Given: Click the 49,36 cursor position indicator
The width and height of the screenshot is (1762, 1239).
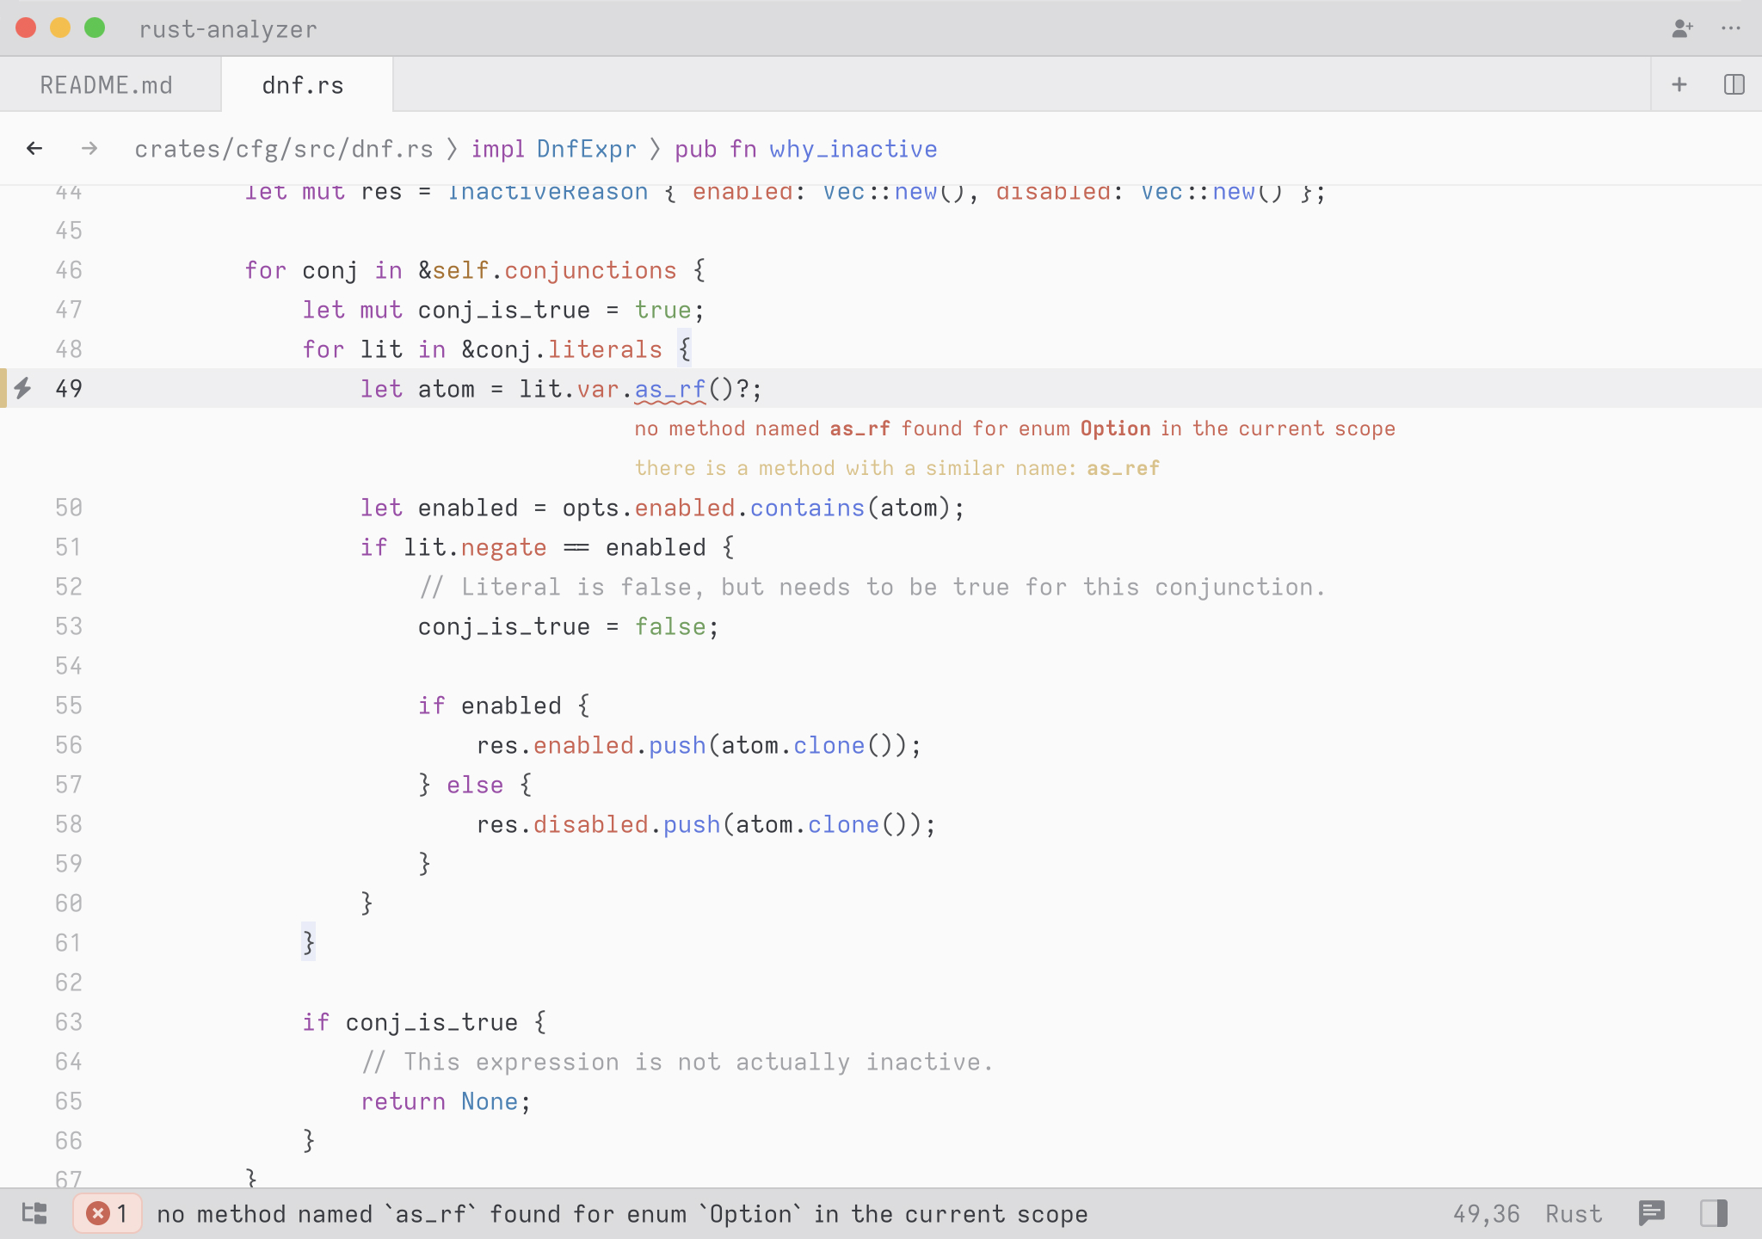Looking at the screenshot, I should [x=1486, y=1213].
